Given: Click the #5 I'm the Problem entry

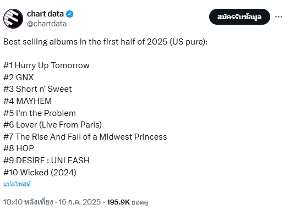Looking at the screenshot, I should click(x=40, y=113).
